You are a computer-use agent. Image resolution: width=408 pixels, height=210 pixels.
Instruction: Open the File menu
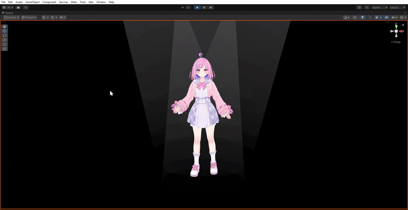click(4, 2)
